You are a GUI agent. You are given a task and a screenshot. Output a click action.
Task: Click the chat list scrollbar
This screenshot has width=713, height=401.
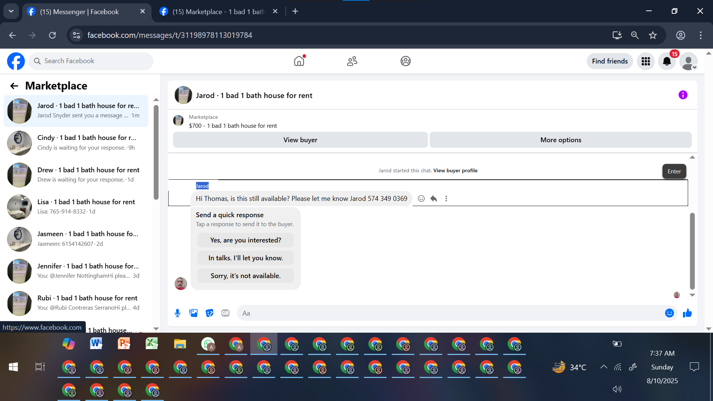point(156,152)
